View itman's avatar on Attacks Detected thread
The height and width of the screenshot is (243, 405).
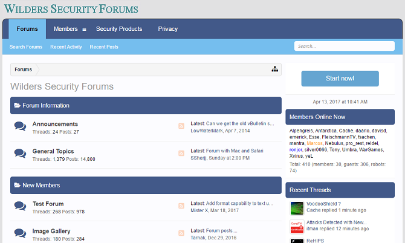click(297, 227)
